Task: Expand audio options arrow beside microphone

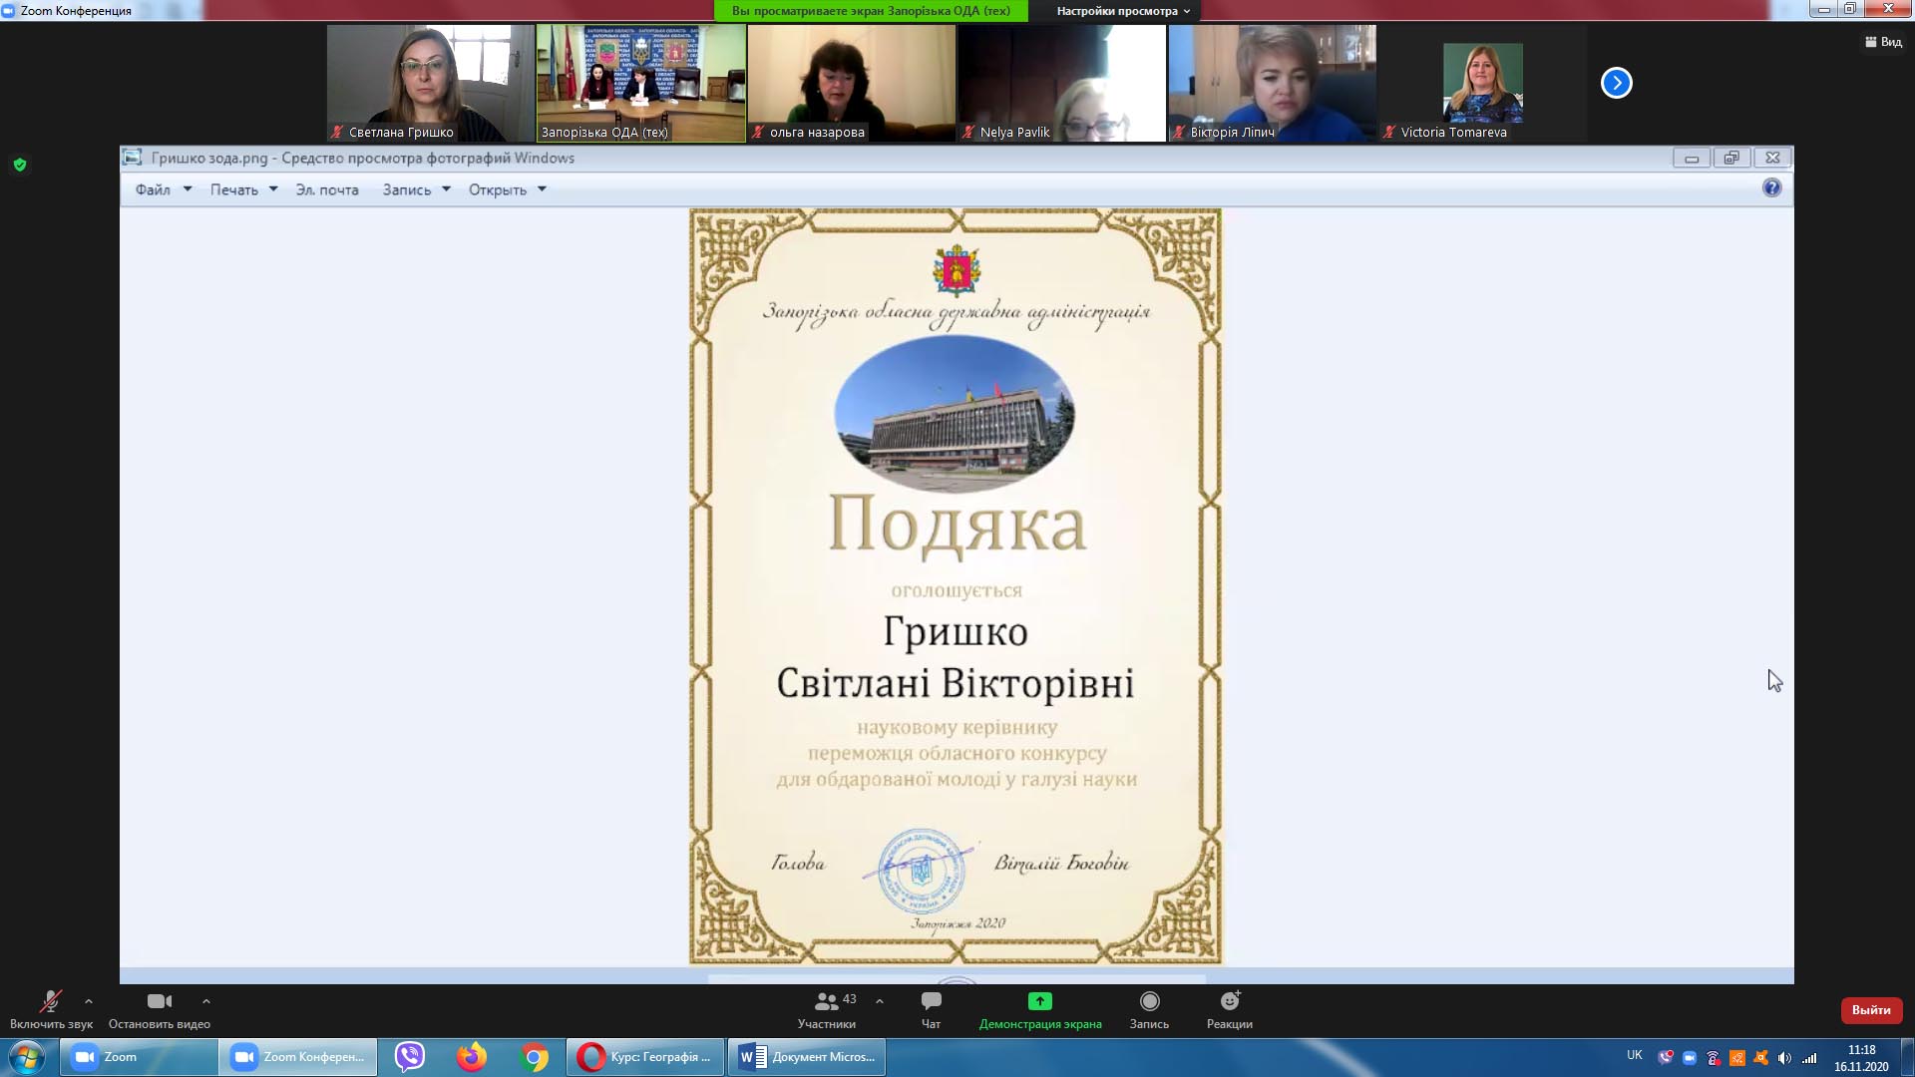Action: (89, 1001)
